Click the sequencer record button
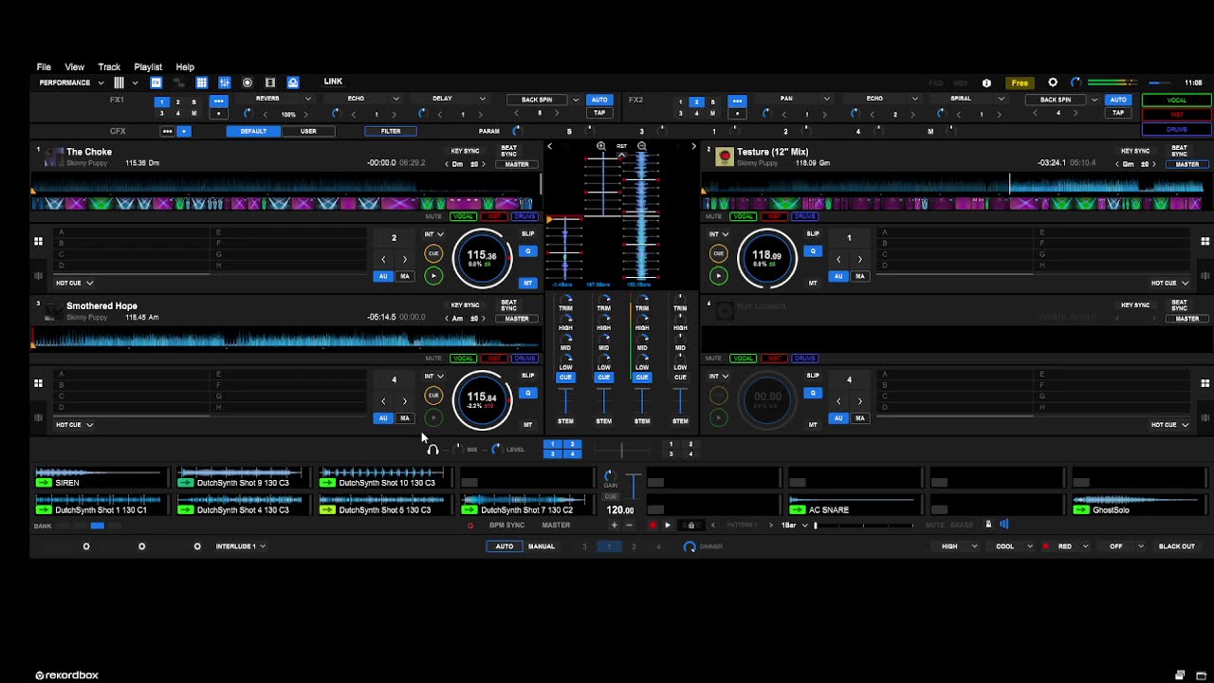 click(653, 525)
